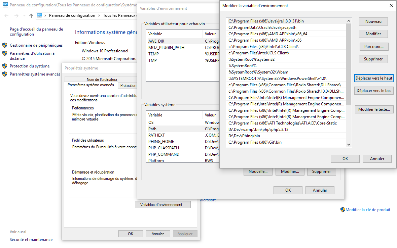Select the ATI.ACE Core-Static path entry
This screenshot has height=248, width=397.
286,123
